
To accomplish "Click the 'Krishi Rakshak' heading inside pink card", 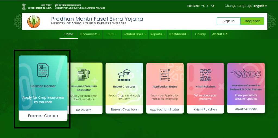I will (205, 87).
